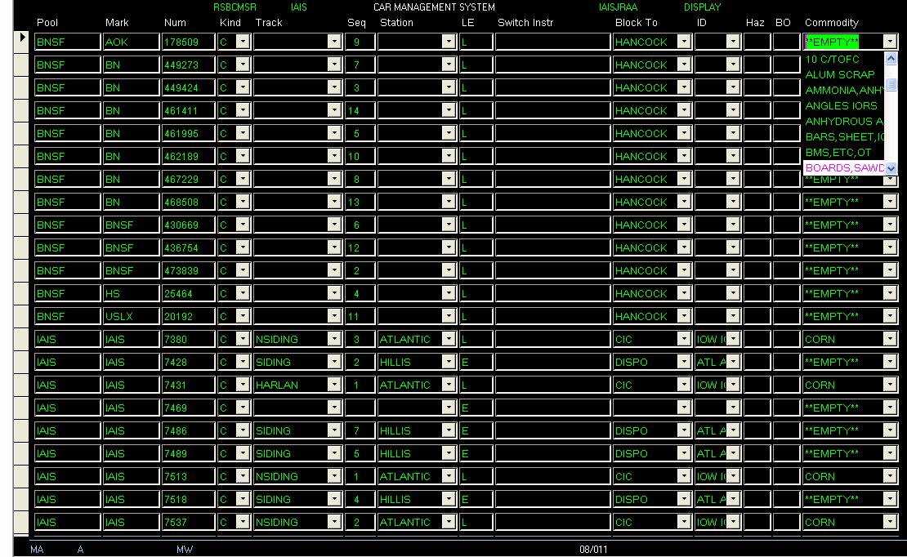Screen dimensions: 907x557
Task: Open the ID dropdown for car 7486
Action: tap(733, 430)
